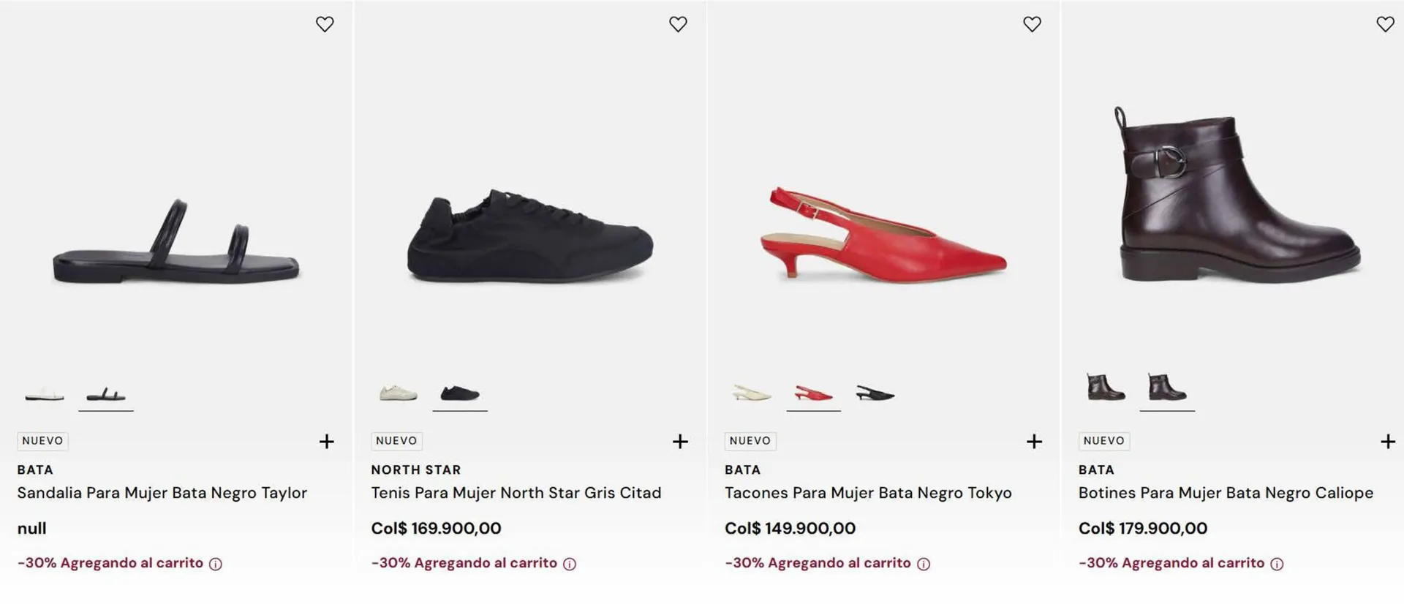The height and width of the screenshot is (604, 1404).
Task: Click plus icon for Caliope boots
Action: pos(1387,442)
